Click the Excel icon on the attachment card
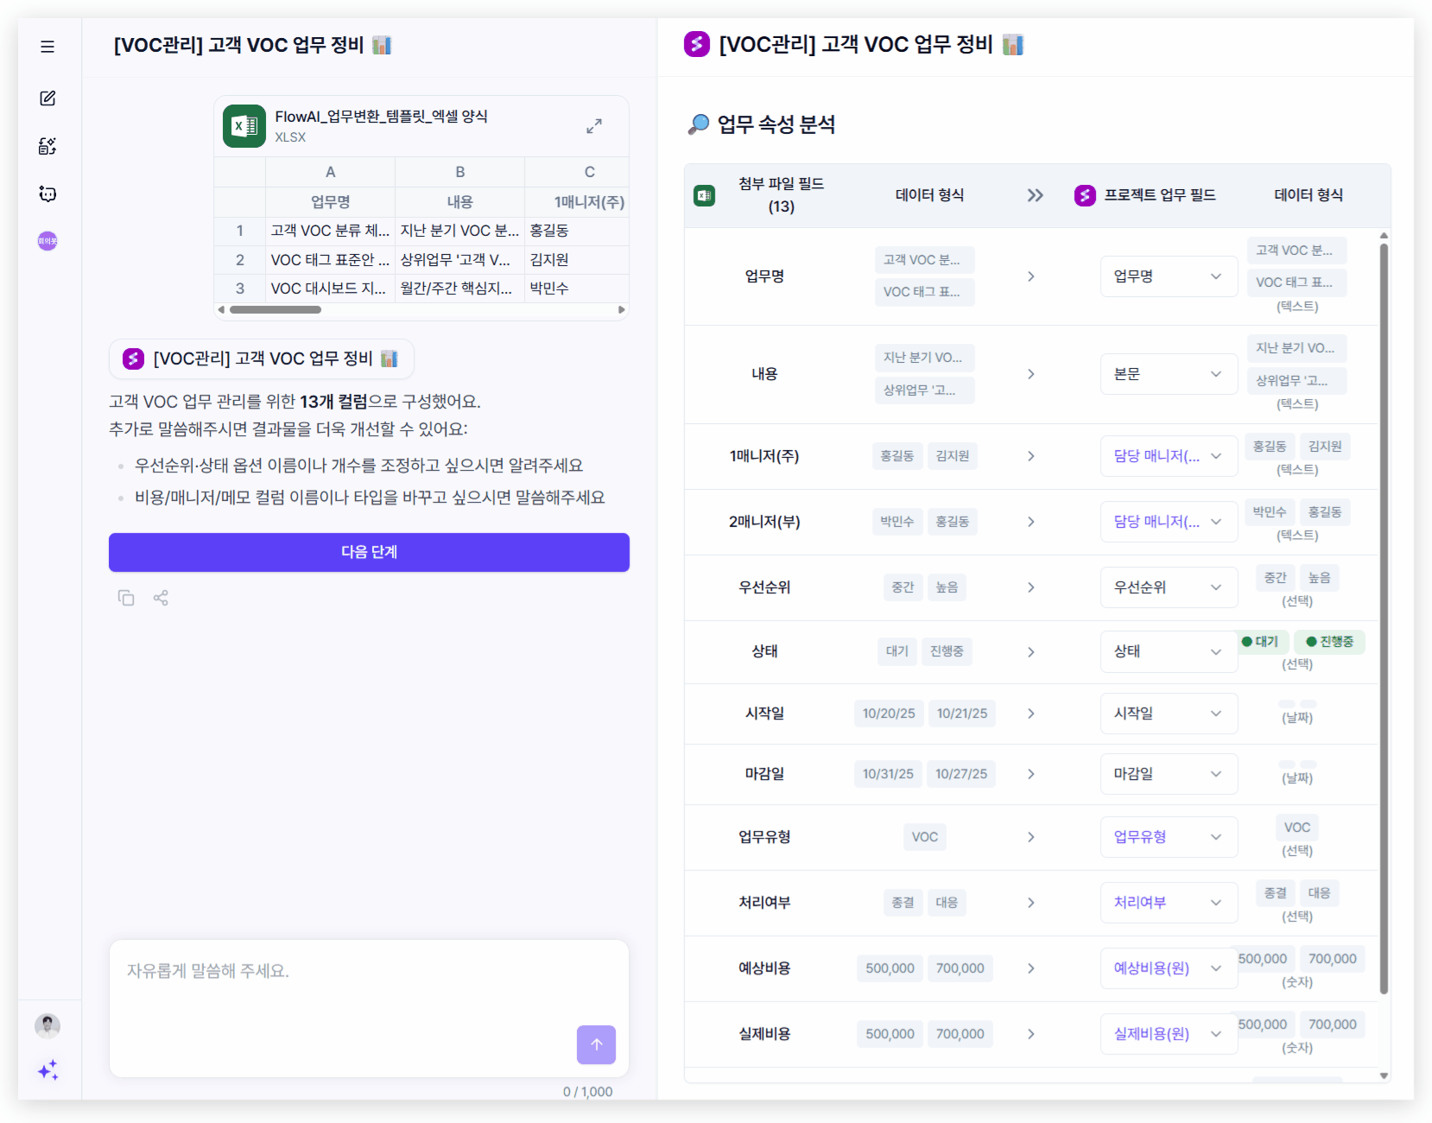This screenshot has height=1123, width=1432. pyautogui.click(x=243, y=126)
